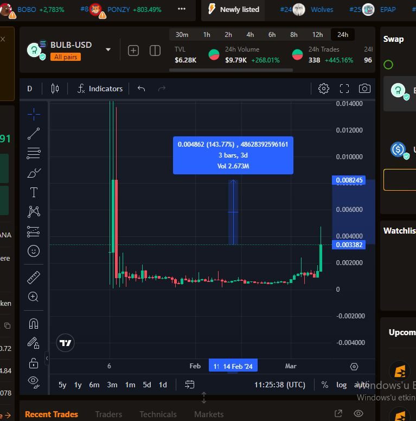The height and width of the screenshot is (421, 416).
Task: Toggle stay in drawing mode
Action: click(34, 343)
